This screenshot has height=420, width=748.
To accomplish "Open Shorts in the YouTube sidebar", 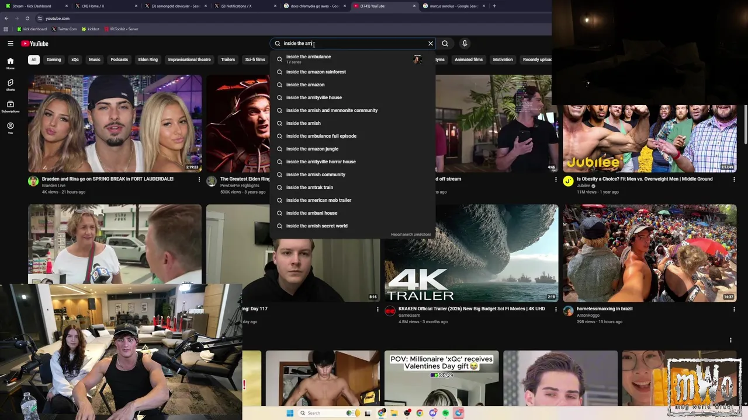I will pos(11,85).
